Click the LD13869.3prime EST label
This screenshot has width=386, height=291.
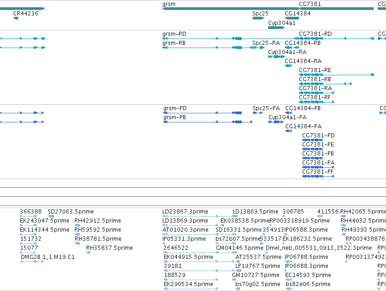click(185, 221)
